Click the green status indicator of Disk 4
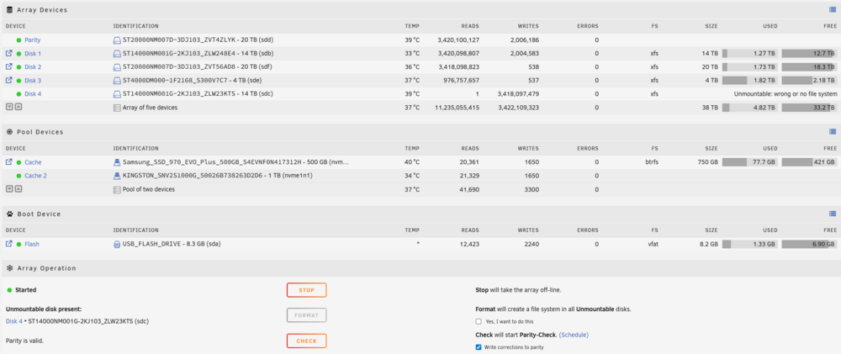Screen dimensions: 841x354 click(x=19, y=94)
